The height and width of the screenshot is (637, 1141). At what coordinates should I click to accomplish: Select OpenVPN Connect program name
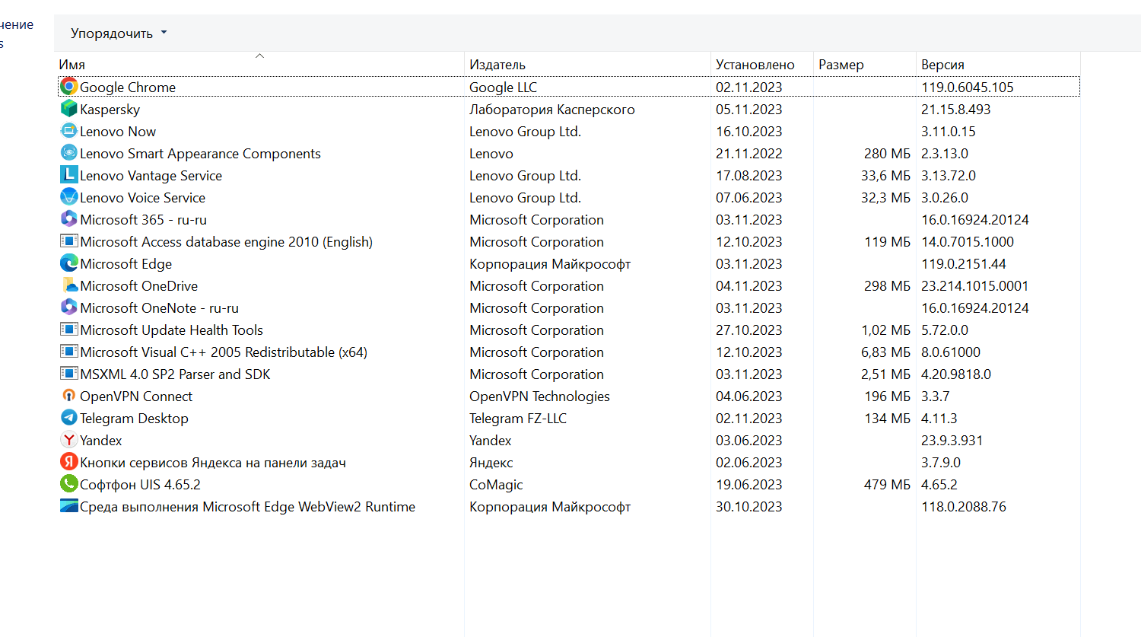point(136,397)
